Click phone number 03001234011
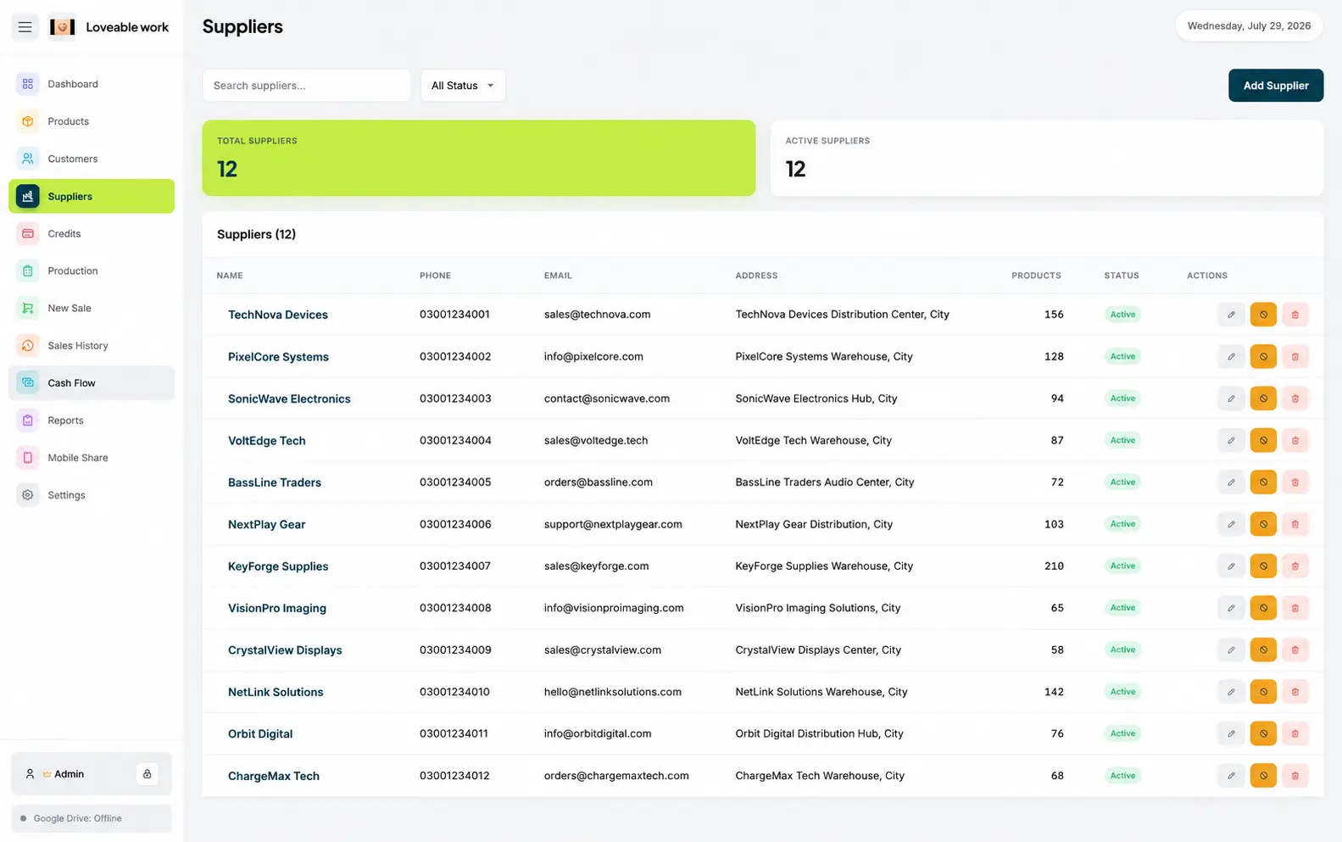The height and width of the screenshot is (842, 1342). coord(454,734)
